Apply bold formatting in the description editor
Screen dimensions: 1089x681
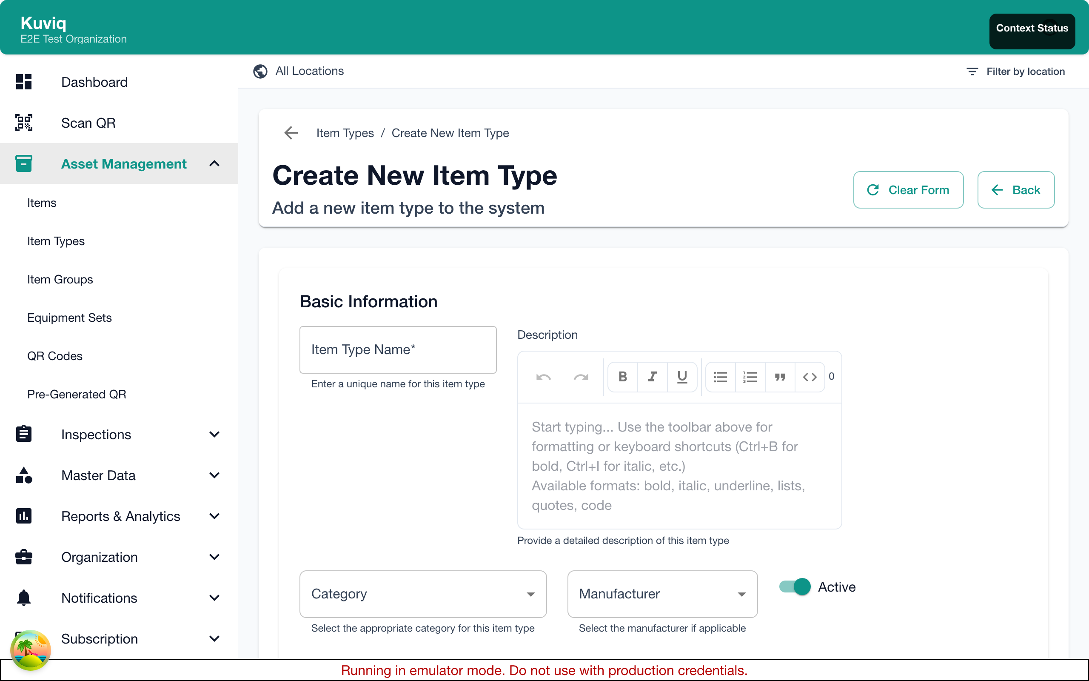tap(622, 377)
